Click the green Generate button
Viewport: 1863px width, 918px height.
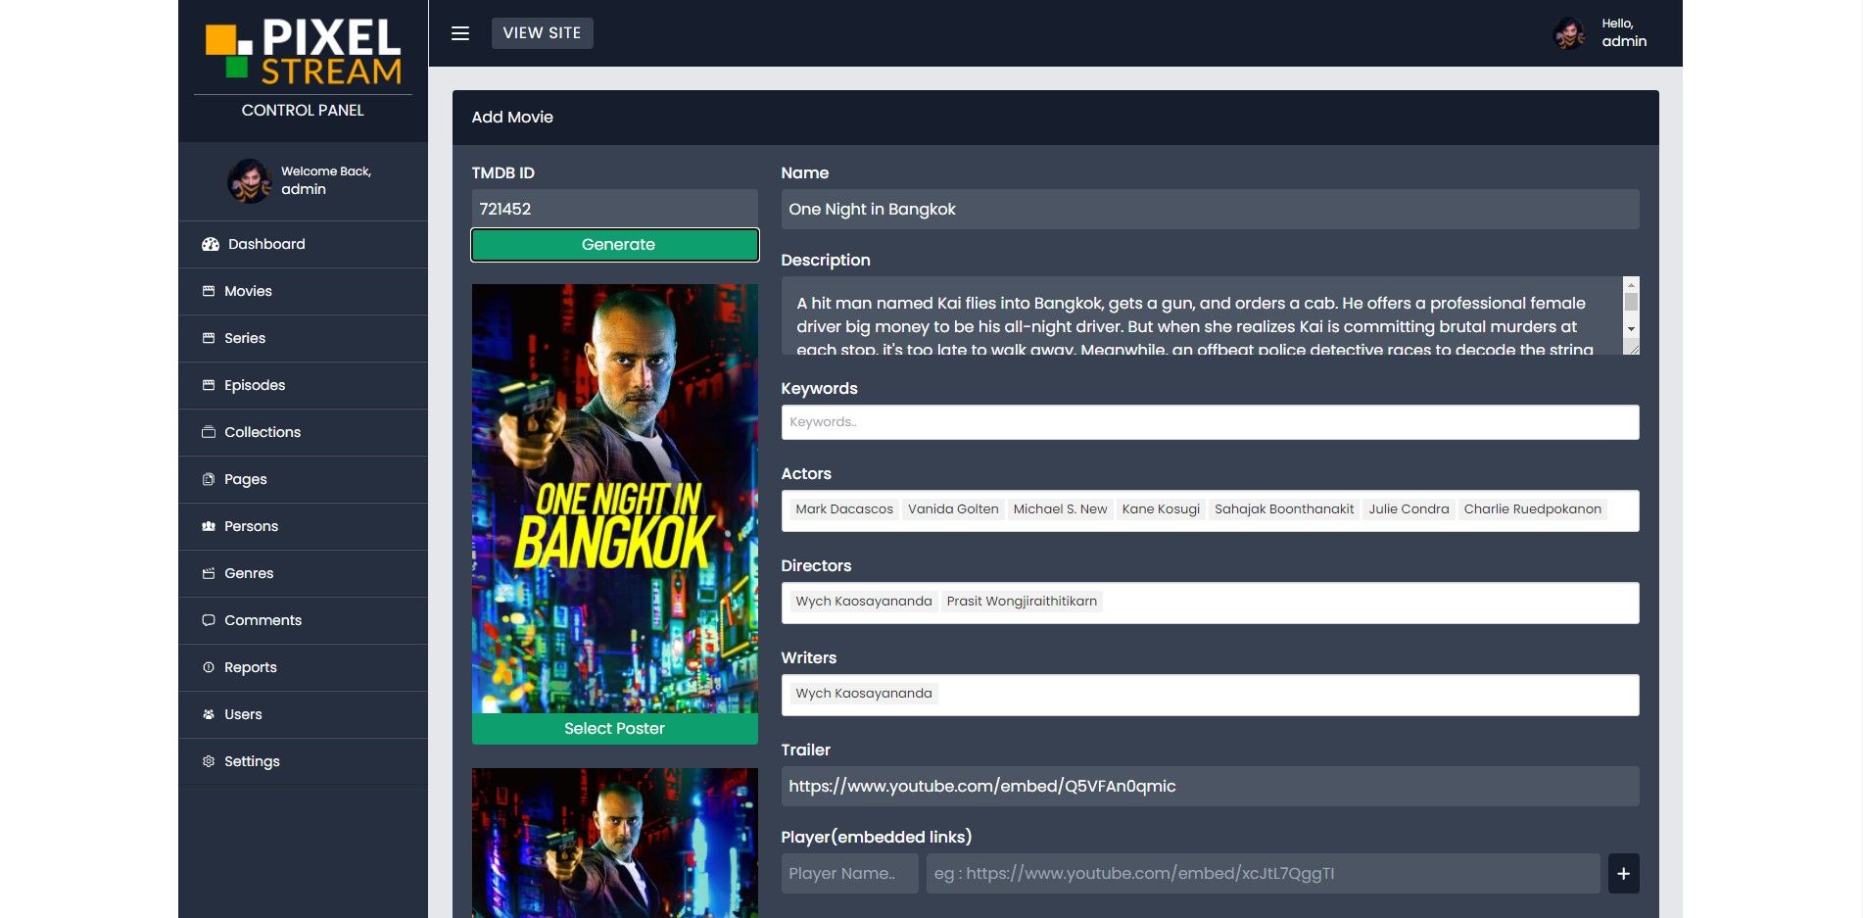(615, 245)
